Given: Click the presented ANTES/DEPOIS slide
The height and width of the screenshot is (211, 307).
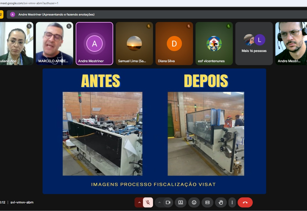Looking at the screenshot, I should click(x=154, y=131).
